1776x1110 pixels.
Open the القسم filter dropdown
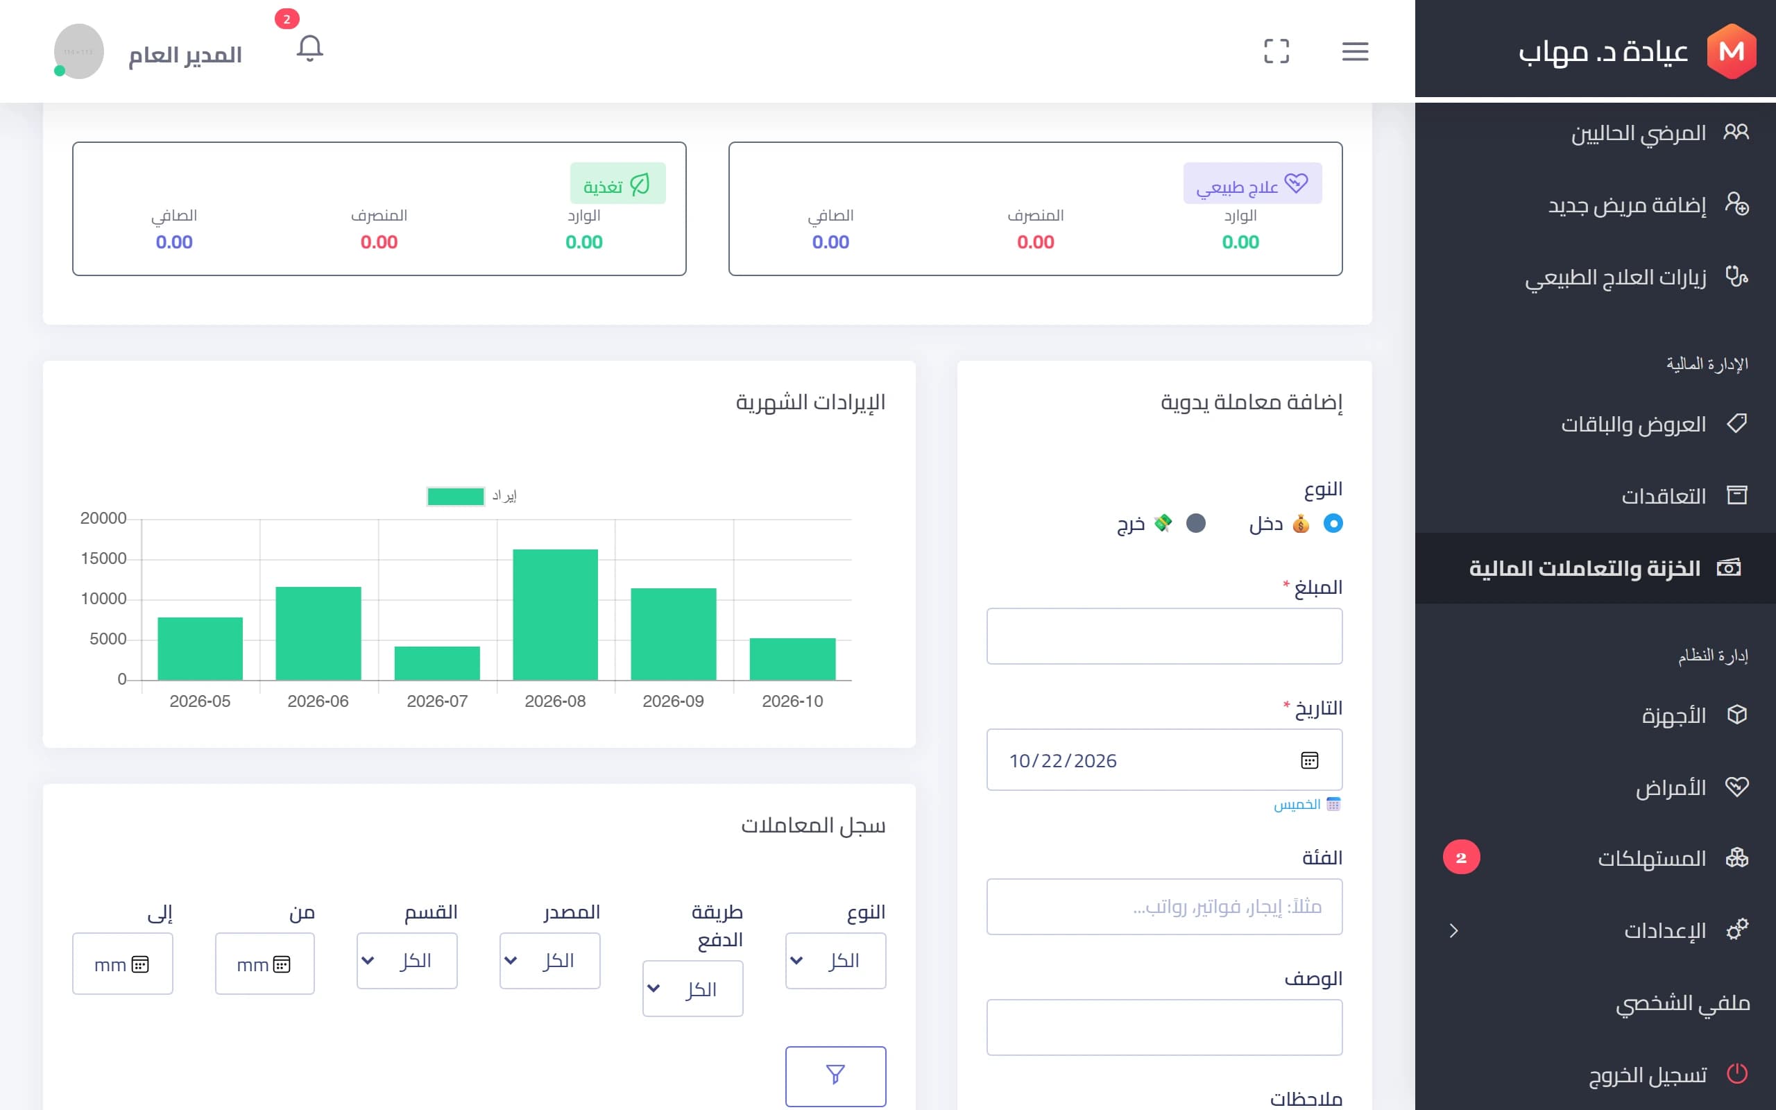coord(407,960)
